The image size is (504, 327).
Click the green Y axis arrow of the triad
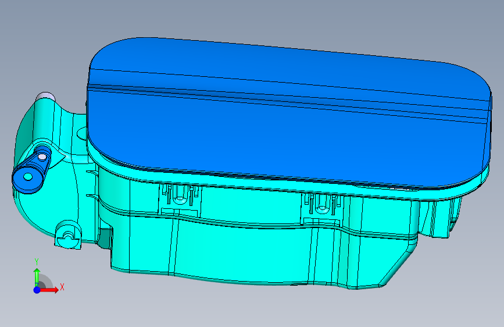click(x=37, y=276)
